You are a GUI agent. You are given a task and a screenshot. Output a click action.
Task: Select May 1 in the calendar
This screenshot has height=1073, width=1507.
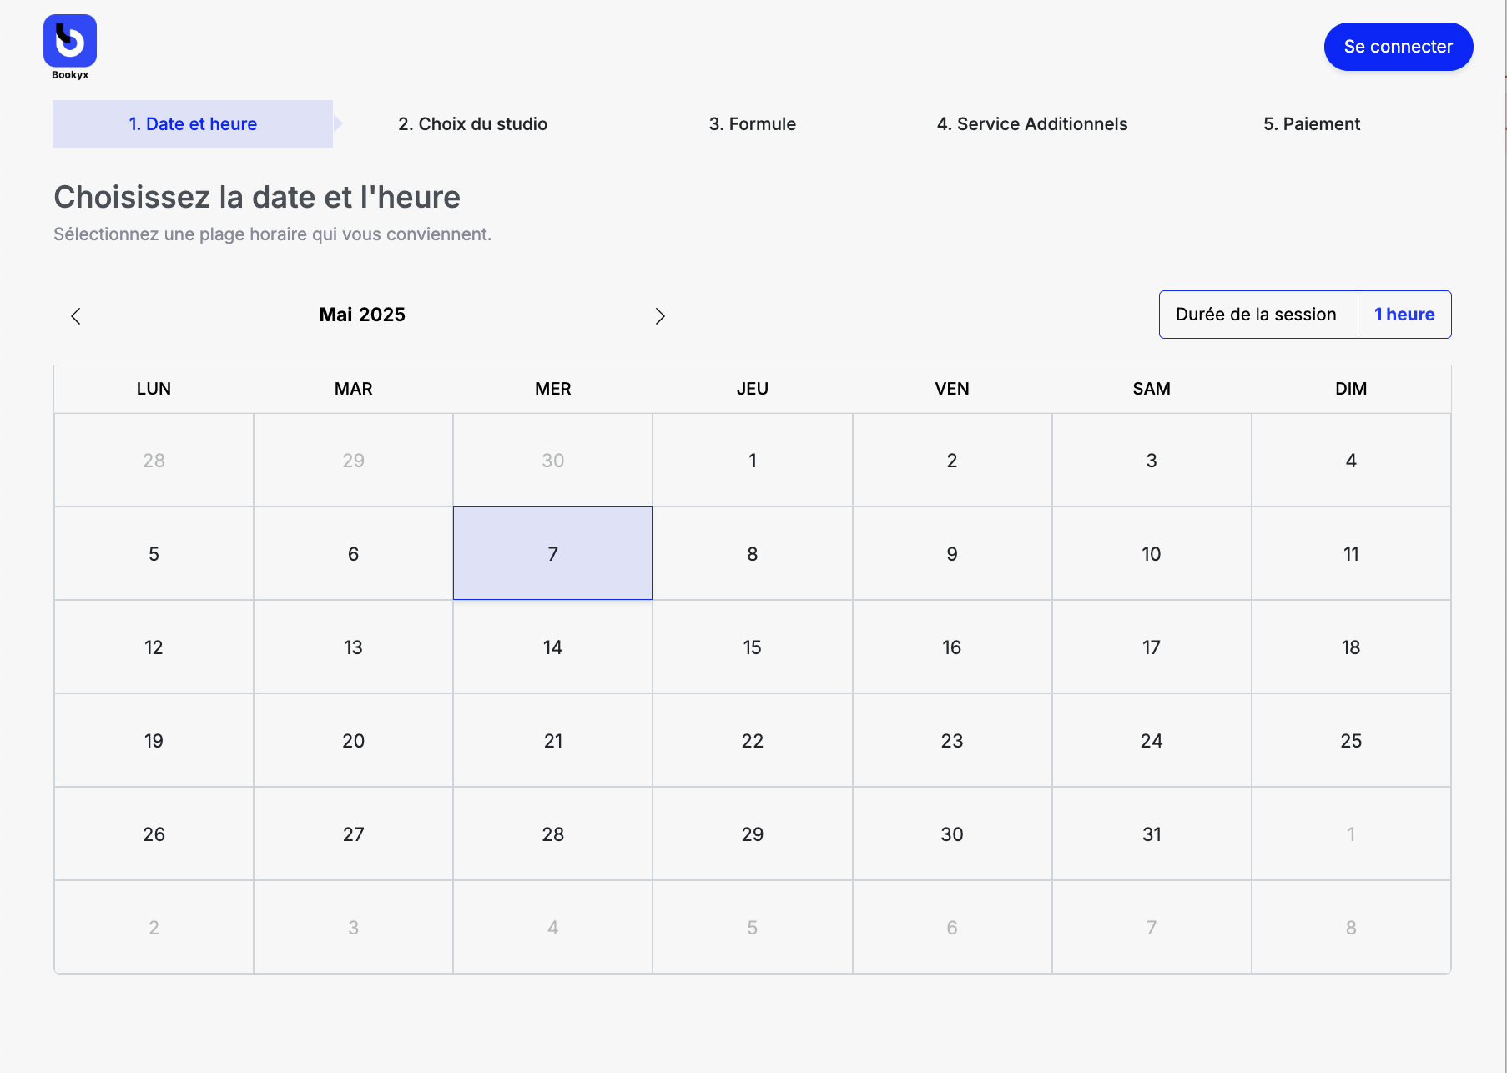(752, 460)
